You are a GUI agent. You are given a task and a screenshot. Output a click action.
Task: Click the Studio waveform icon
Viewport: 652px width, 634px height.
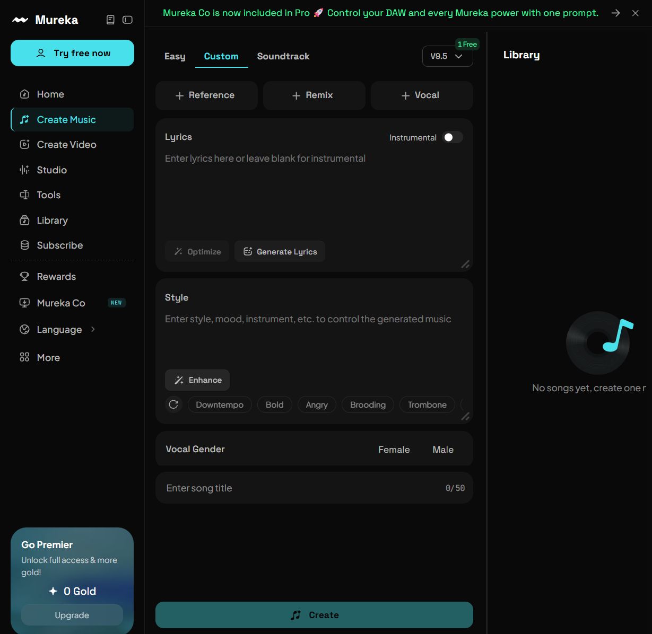pyautogui.click(x=24, y=170)
